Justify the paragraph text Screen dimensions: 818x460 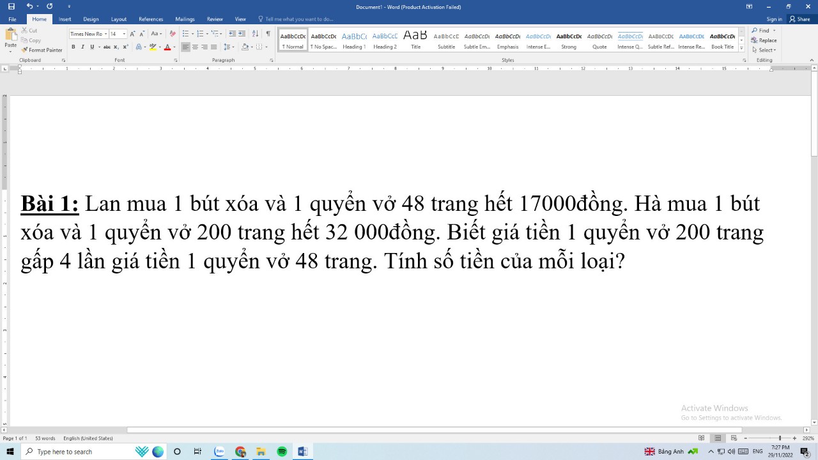pyautogui.click(x=213, y=47)
